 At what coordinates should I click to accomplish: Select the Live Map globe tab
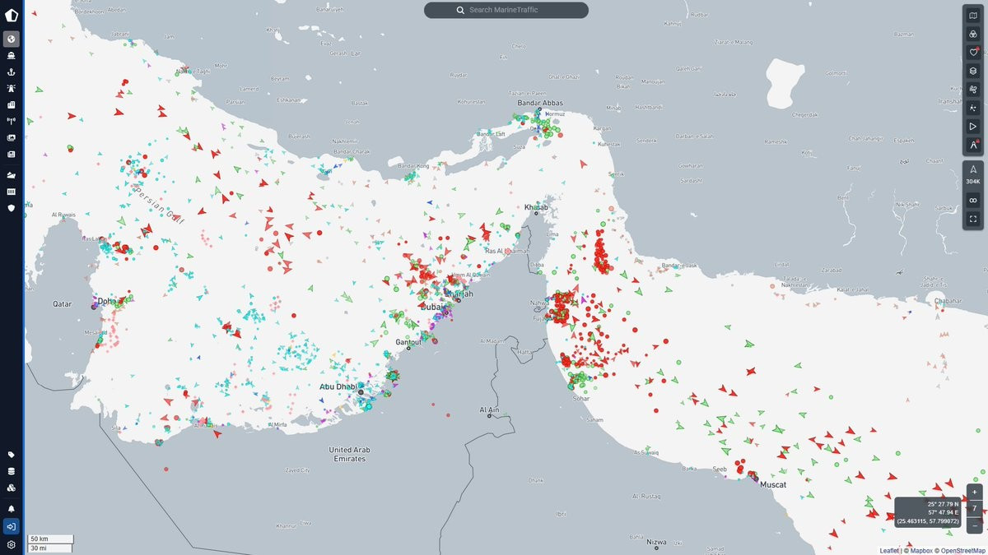click(x=12, y=39)
